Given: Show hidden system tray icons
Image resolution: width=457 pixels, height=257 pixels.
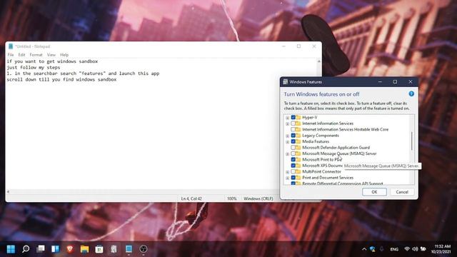Looking at the screenshot, I should point(364,249).
